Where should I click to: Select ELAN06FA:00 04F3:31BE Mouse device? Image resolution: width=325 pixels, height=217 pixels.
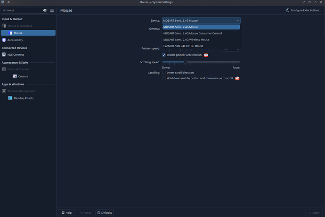click(x=183, y=46)
